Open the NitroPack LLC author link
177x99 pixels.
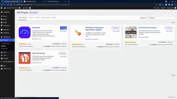(x=38, y=39)
